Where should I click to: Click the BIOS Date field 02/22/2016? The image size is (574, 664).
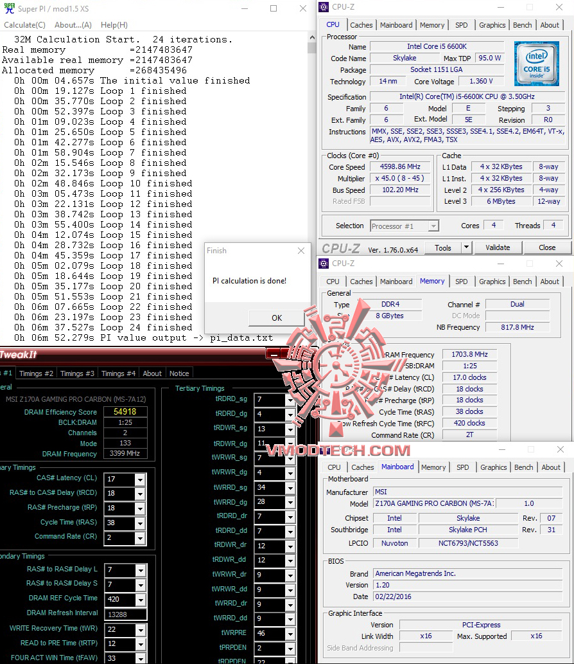pyautogui.click(x=468, y=597)
